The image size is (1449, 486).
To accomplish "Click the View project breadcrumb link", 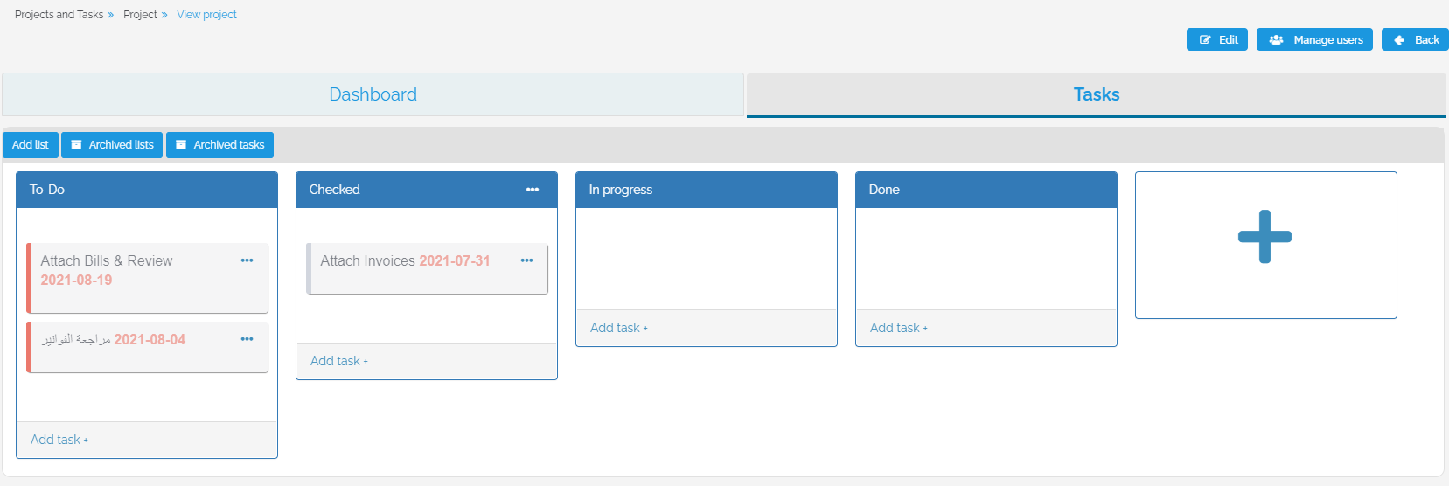I will coord(206,15).
